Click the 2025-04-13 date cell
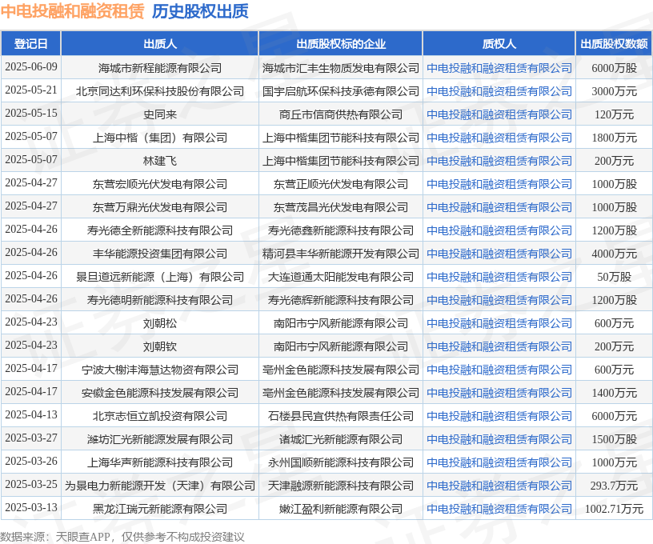The height and width of the screenshot is (544, 653). tap(31, 414)
